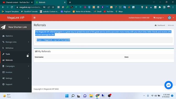Open the Messenger chat bubble

(169, 85)
